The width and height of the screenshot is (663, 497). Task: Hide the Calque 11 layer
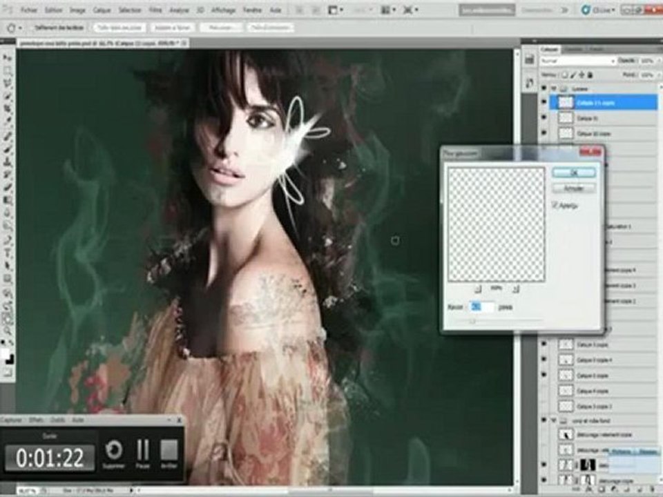(x=544, y=118)
